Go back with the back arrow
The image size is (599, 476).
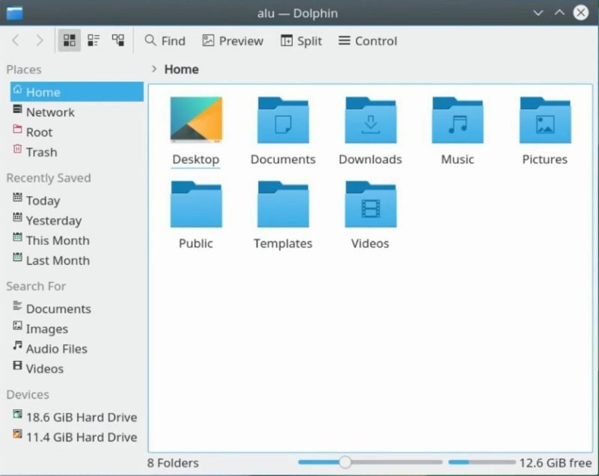16,40
